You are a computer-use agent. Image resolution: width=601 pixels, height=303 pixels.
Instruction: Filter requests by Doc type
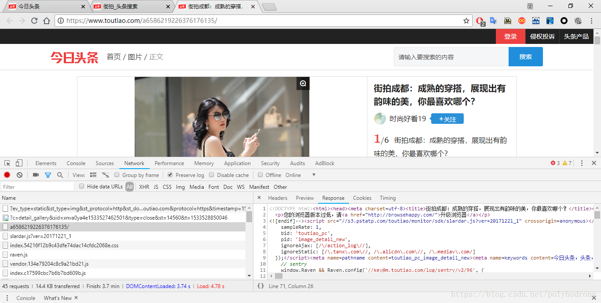click(x=228, y=187)
